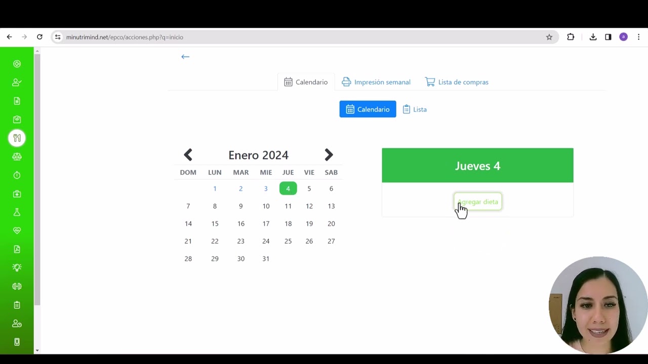Open the PDF file sidebar icon
648x364 pixels.
point(17,249)
